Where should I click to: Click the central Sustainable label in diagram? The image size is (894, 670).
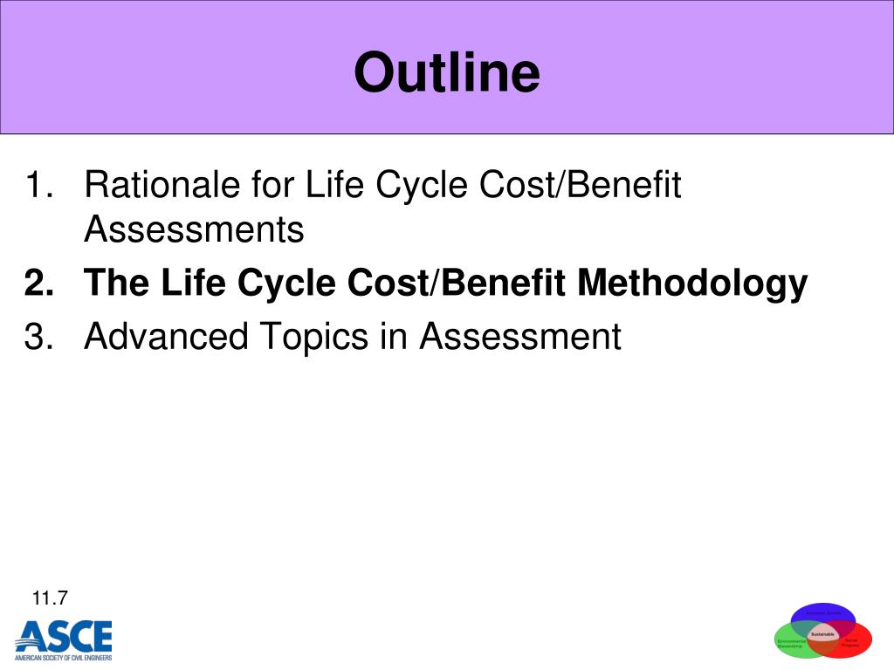822,634
